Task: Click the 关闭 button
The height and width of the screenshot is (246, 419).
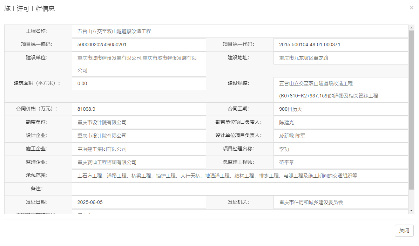Action: (x=404, y=231)
